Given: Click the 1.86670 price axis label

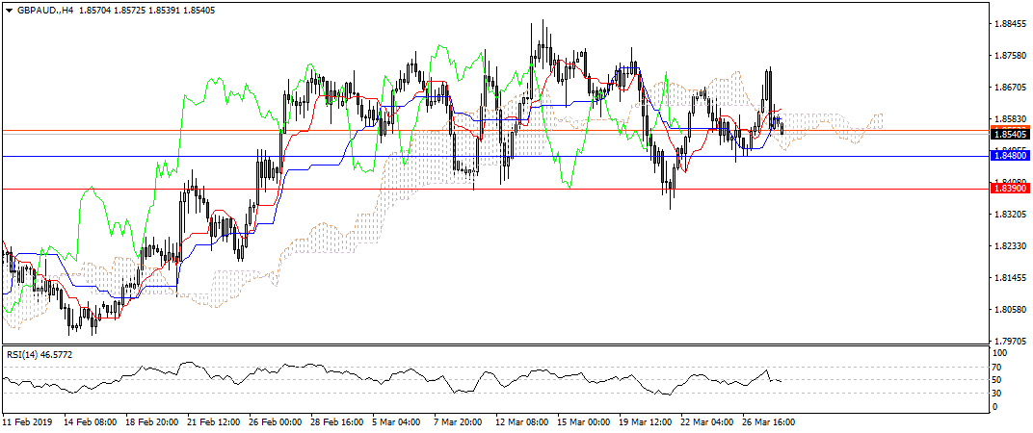Looking at the screenshot, I should click(1011, 88).
